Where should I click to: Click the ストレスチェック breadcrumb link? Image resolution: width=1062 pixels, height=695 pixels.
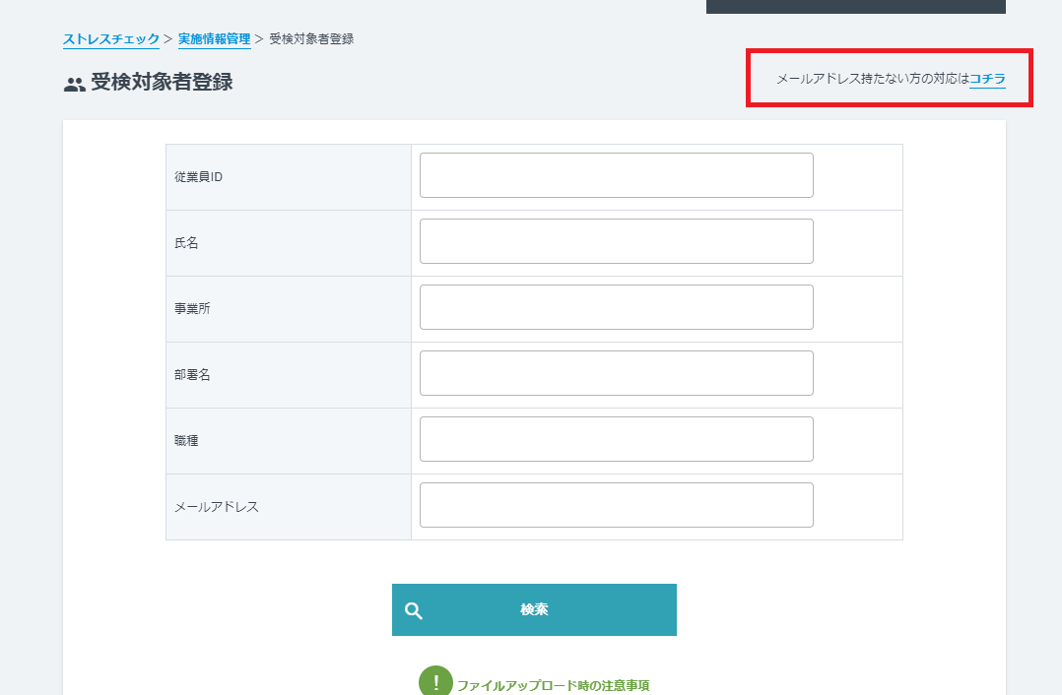point(111,39)
